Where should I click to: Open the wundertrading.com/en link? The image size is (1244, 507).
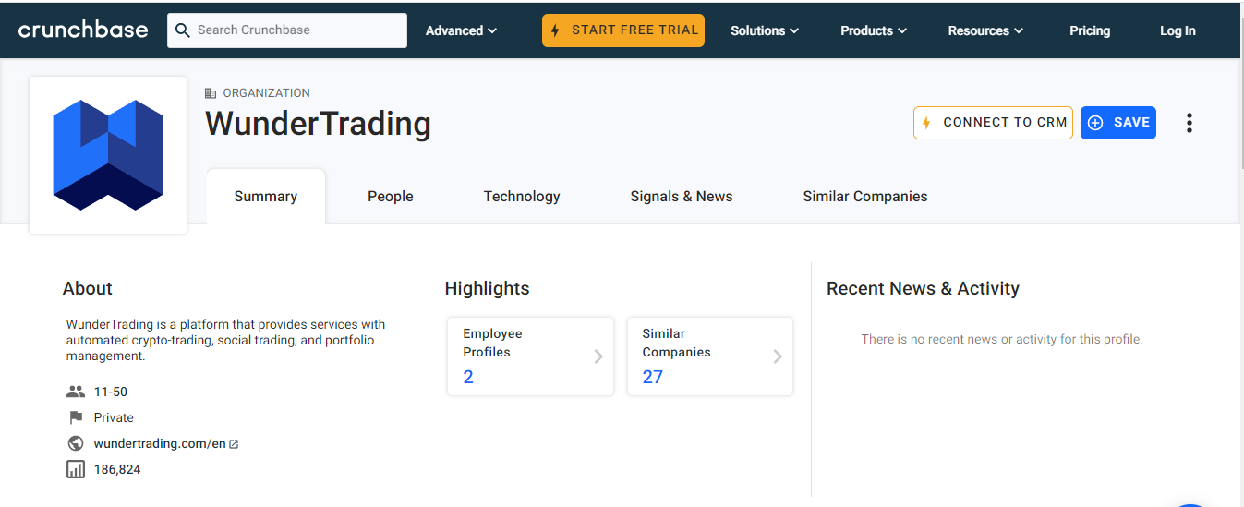point(160,443)
